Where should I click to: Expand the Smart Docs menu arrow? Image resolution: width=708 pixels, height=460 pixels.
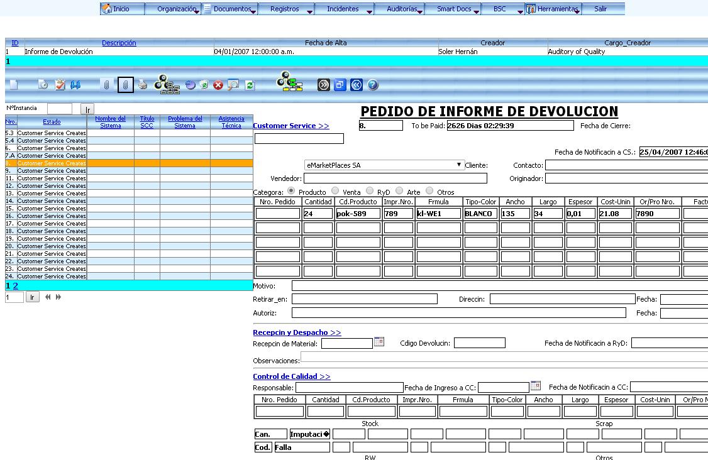point(476,12)
